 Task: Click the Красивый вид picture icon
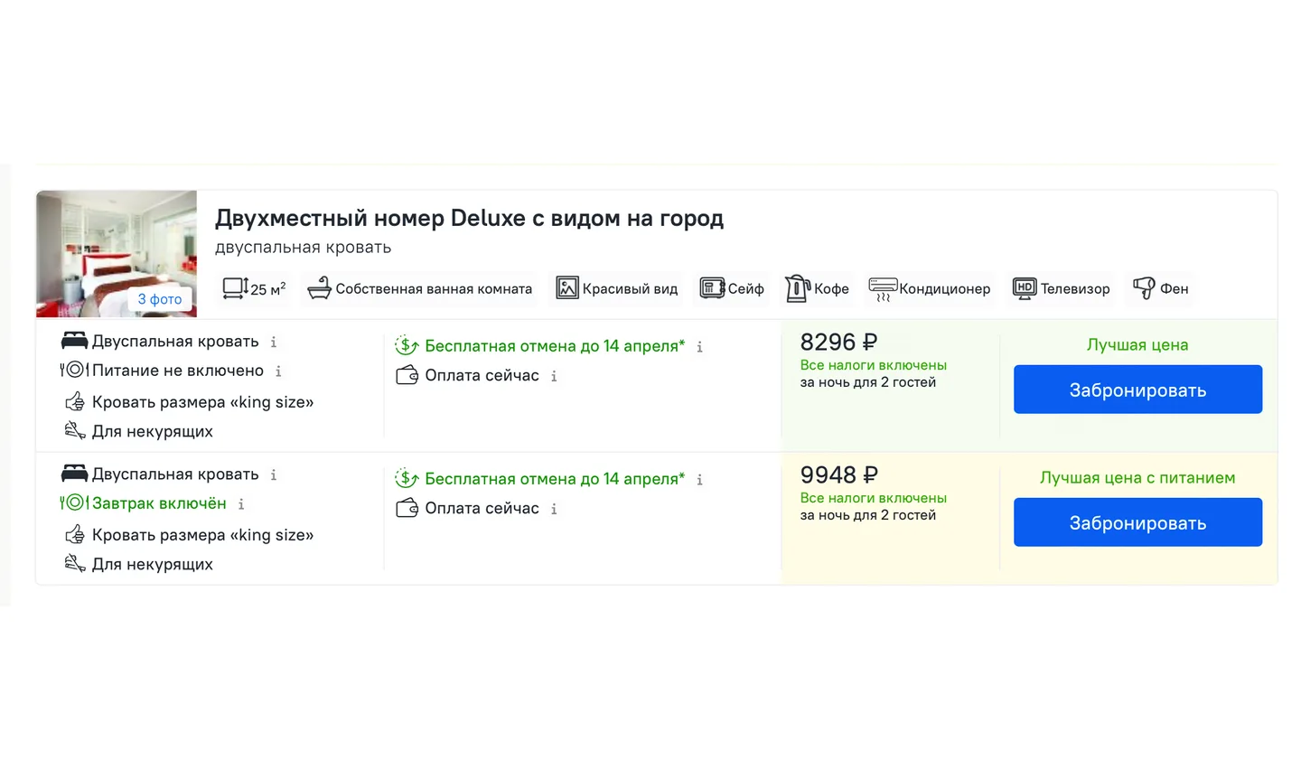(x=566, y=288)
